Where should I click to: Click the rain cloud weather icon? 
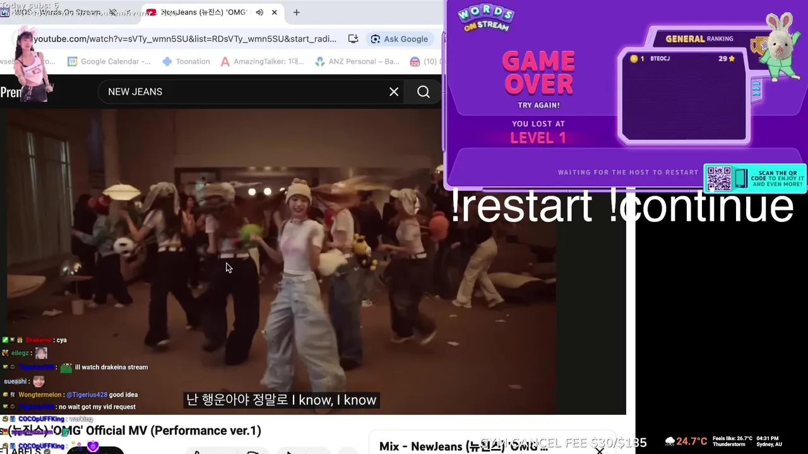(x=670, y=441)
